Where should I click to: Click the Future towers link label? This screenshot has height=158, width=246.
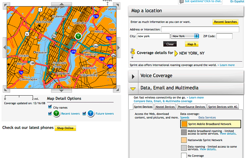[x=105, y=114]
